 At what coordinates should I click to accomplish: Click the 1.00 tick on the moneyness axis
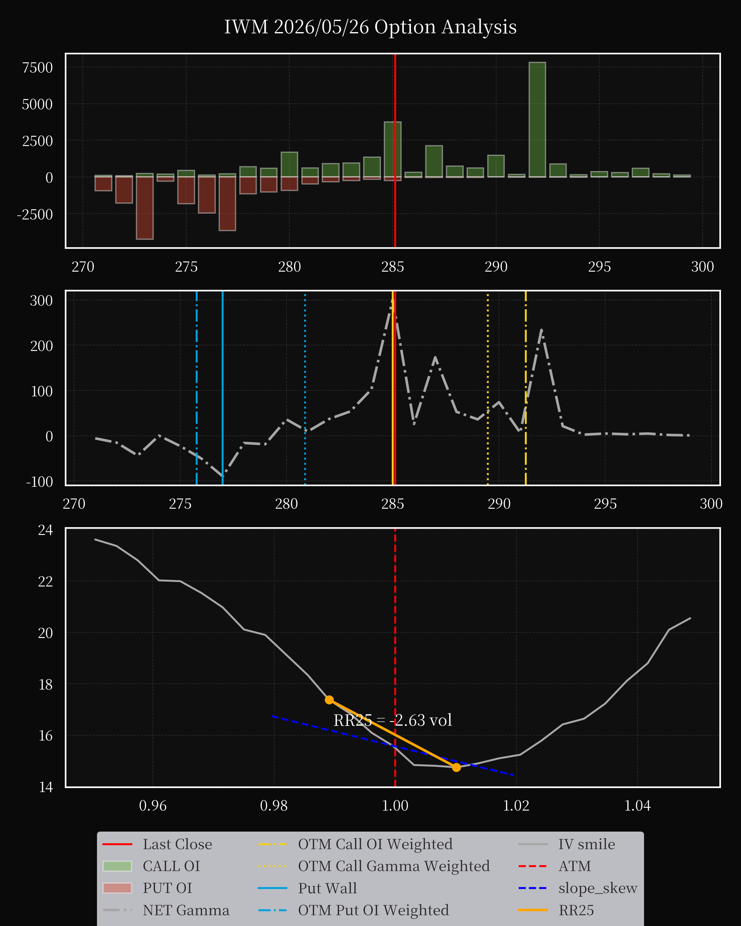click(395, 806)
